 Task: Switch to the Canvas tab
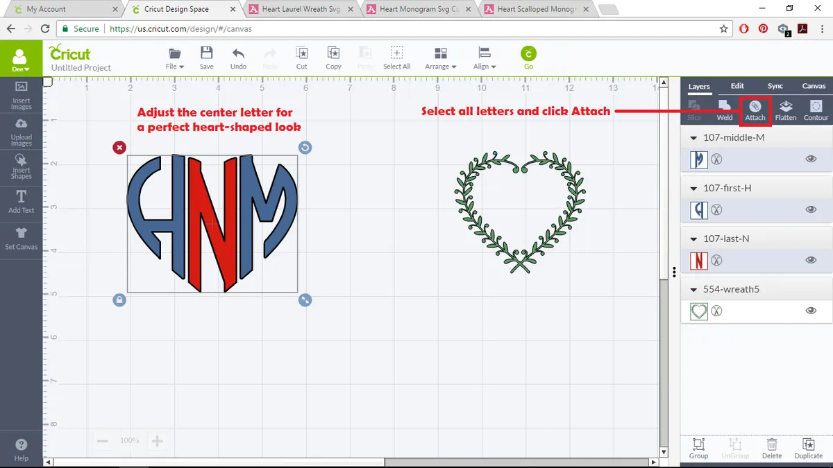[x=814, y=86]
